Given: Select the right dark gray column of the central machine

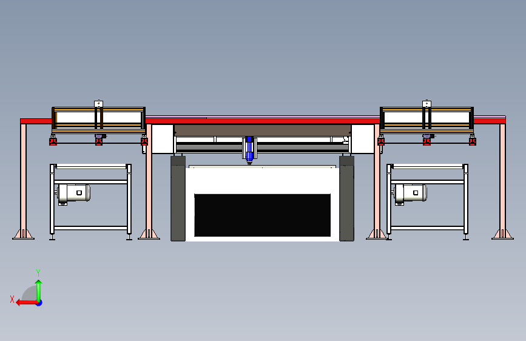Looking at the screenshot, I should pyautogui.click(x=346, y=198).
